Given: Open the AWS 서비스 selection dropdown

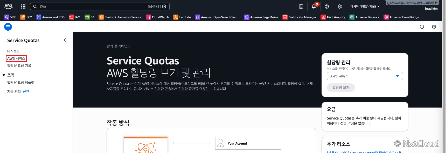Looking at the screenshot, I should [x=365, y=76].
